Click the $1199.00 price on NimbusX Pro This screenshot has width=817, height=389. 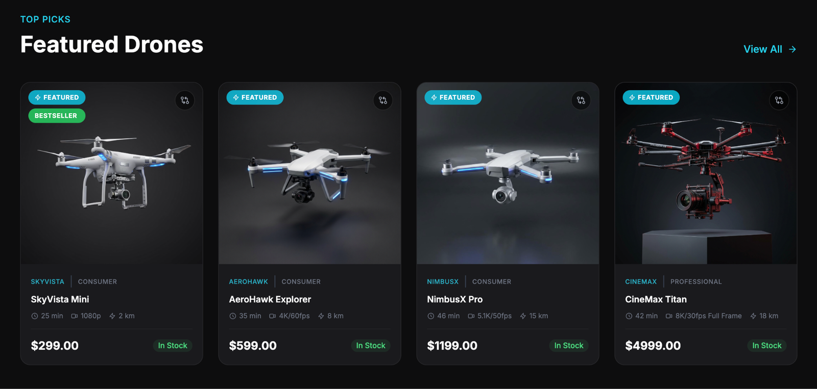[452, 346]
